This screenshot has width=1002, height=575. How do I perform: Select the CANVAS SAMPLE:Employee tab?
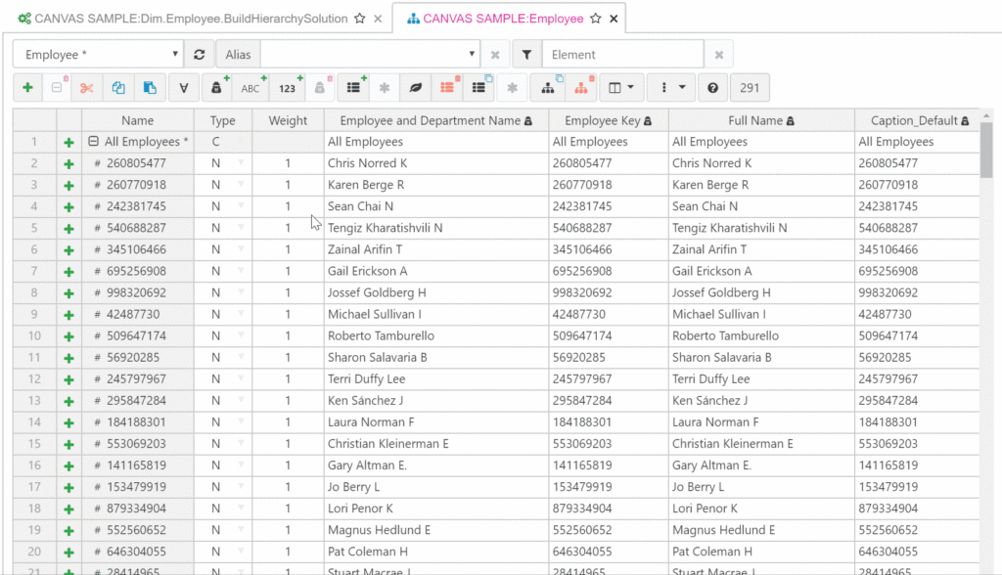click(x=502, y=18)
